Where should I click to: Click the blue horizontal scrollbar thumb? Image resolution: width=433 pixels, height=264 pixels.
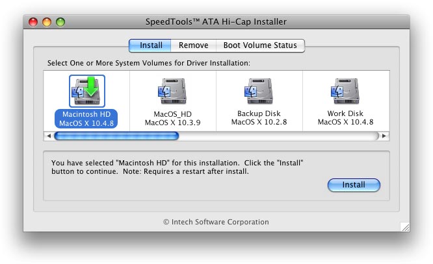coord(116,136)
